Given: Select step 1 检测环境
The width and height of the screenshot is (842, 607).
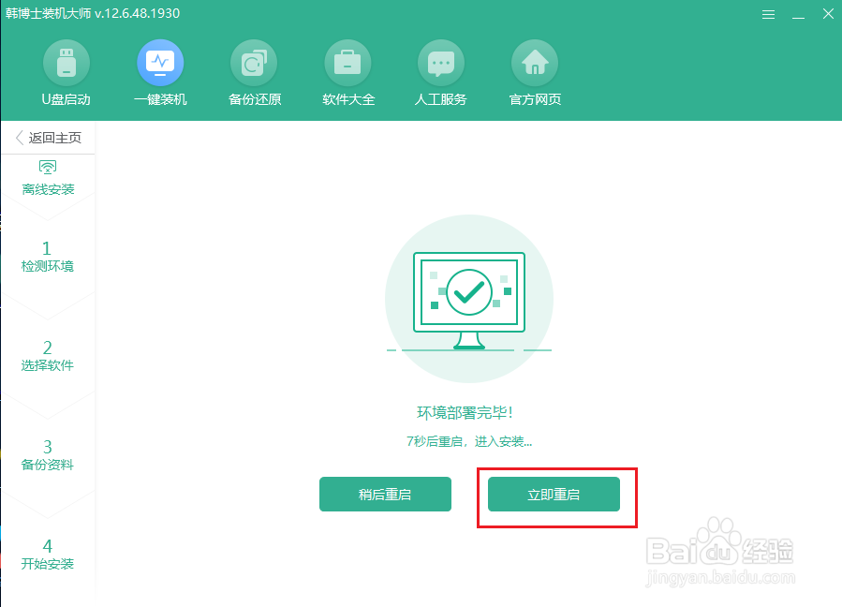Looking at the screenshot, I should [x=47, y=257].
